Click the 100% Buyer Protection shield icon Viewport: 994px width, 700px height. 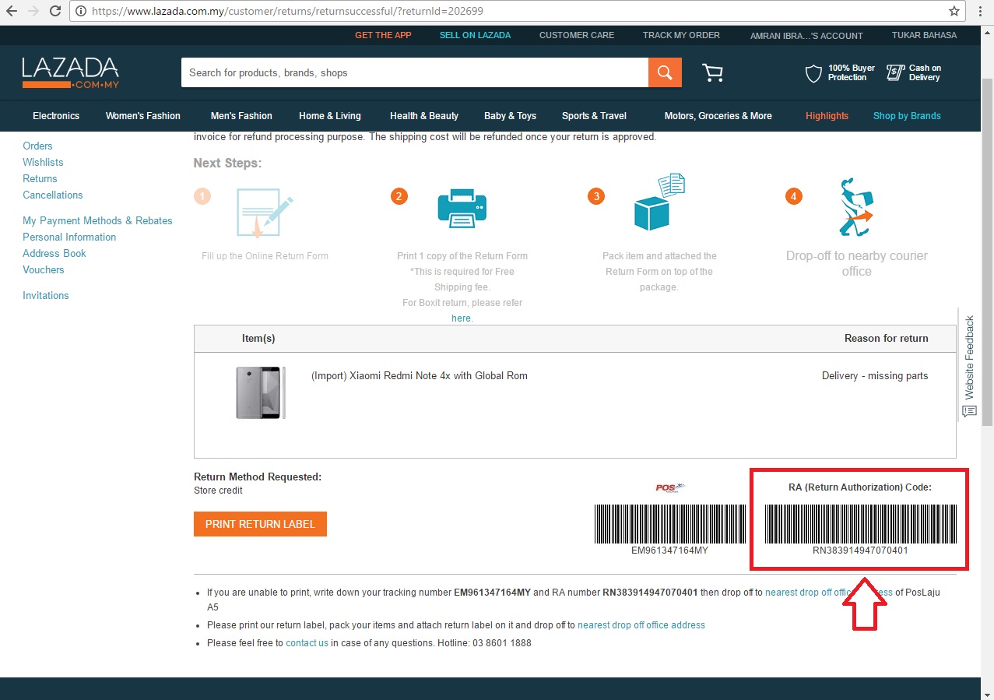pyautogui.click(x=813, y=73)
